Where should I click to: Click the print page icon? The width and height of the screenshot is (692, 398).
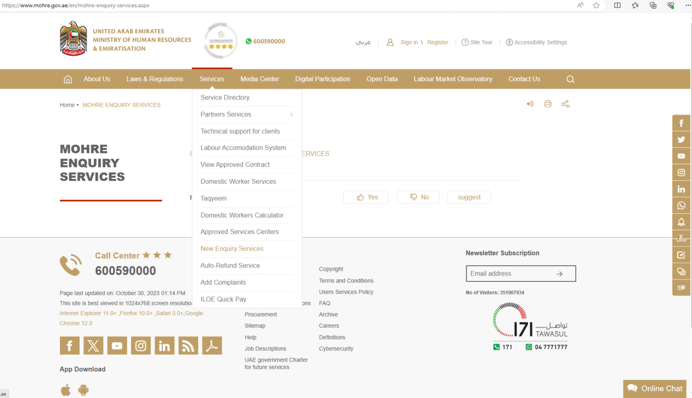547,104
